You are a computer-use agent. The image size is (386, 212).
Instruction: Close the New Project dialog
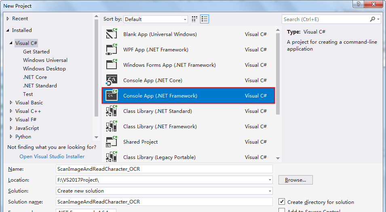(x=374, y=4)
